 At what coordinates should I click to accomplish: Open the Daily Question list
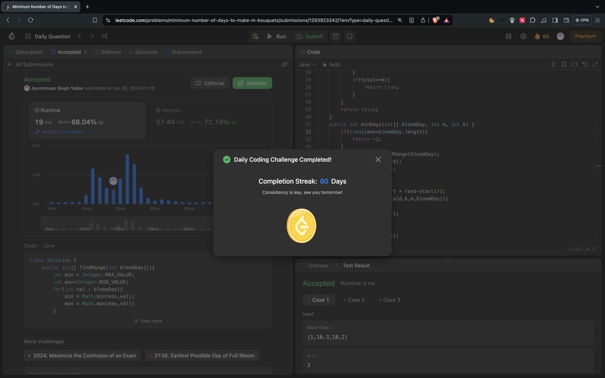point(47,36)
